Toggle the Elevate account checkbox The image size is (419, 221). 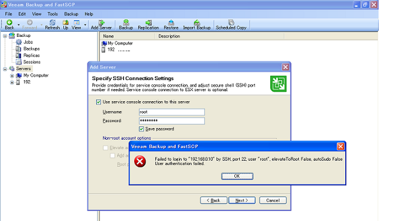coord(105,148)
